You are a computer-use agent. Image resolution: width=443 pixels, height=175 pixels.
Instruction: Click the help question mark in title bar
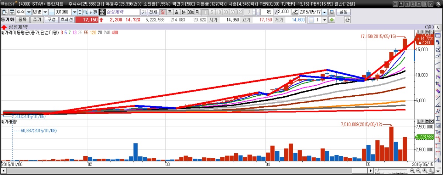(x=430, y=4)
